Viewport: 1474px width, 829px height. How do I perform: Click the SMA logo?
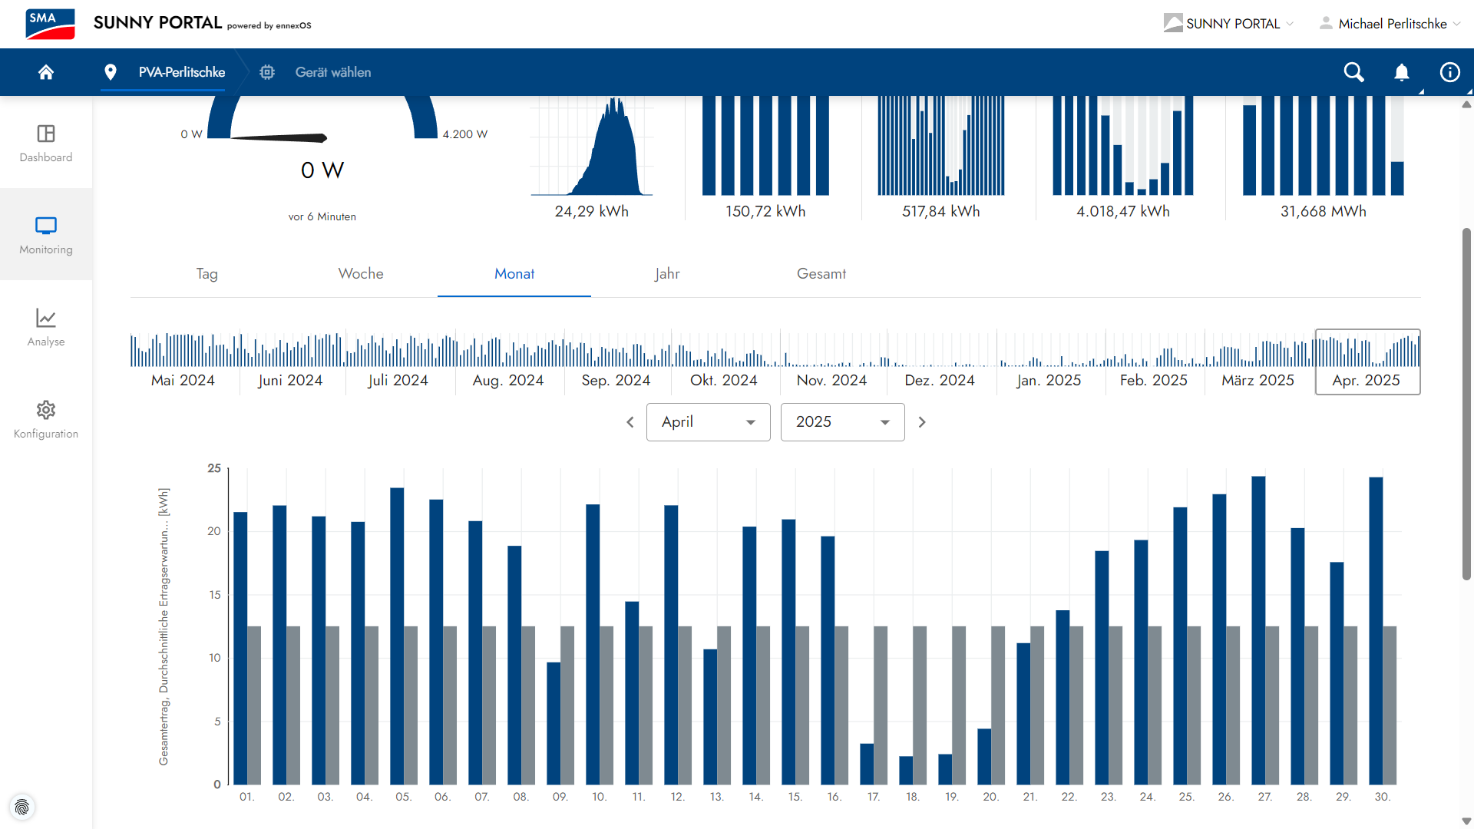coord(50,24)
